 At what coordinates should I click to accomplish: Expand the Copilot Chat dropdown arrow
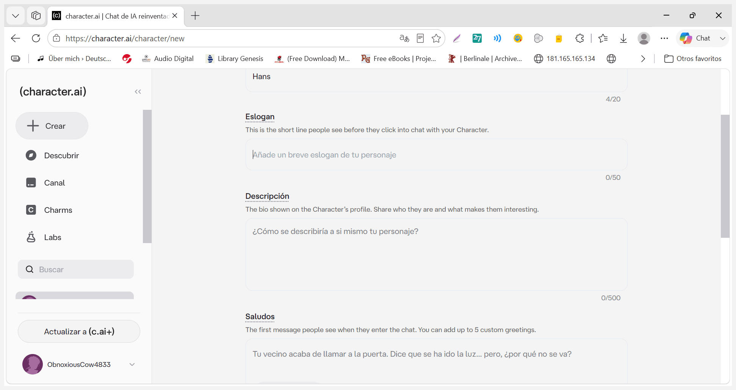(723, 38)
